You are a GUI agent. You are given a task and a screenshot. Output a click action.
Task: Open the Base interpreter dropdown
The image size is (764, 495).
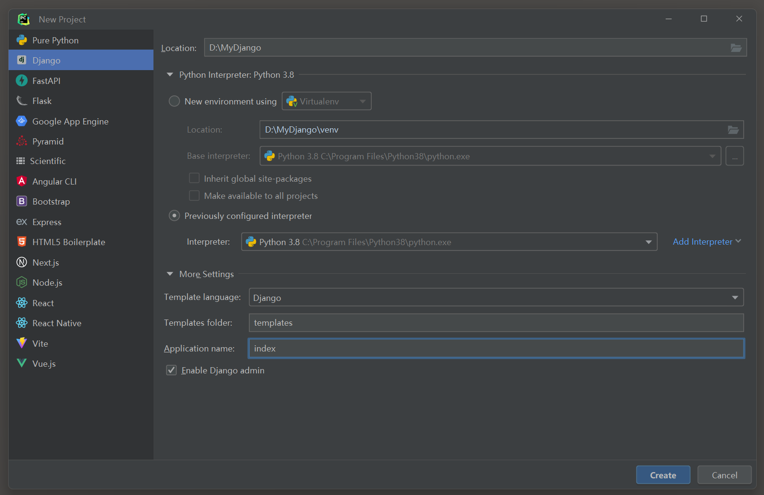click(x=490, y=156)
